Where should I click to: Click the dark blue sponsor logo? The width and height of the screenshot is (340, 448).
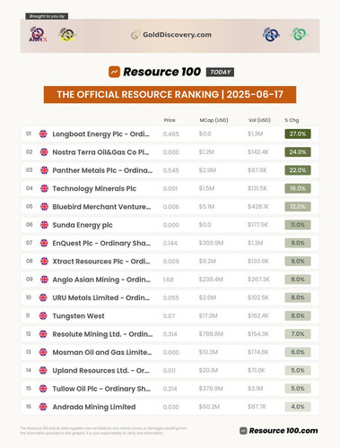pyautogui.click(x=271, y=34)
